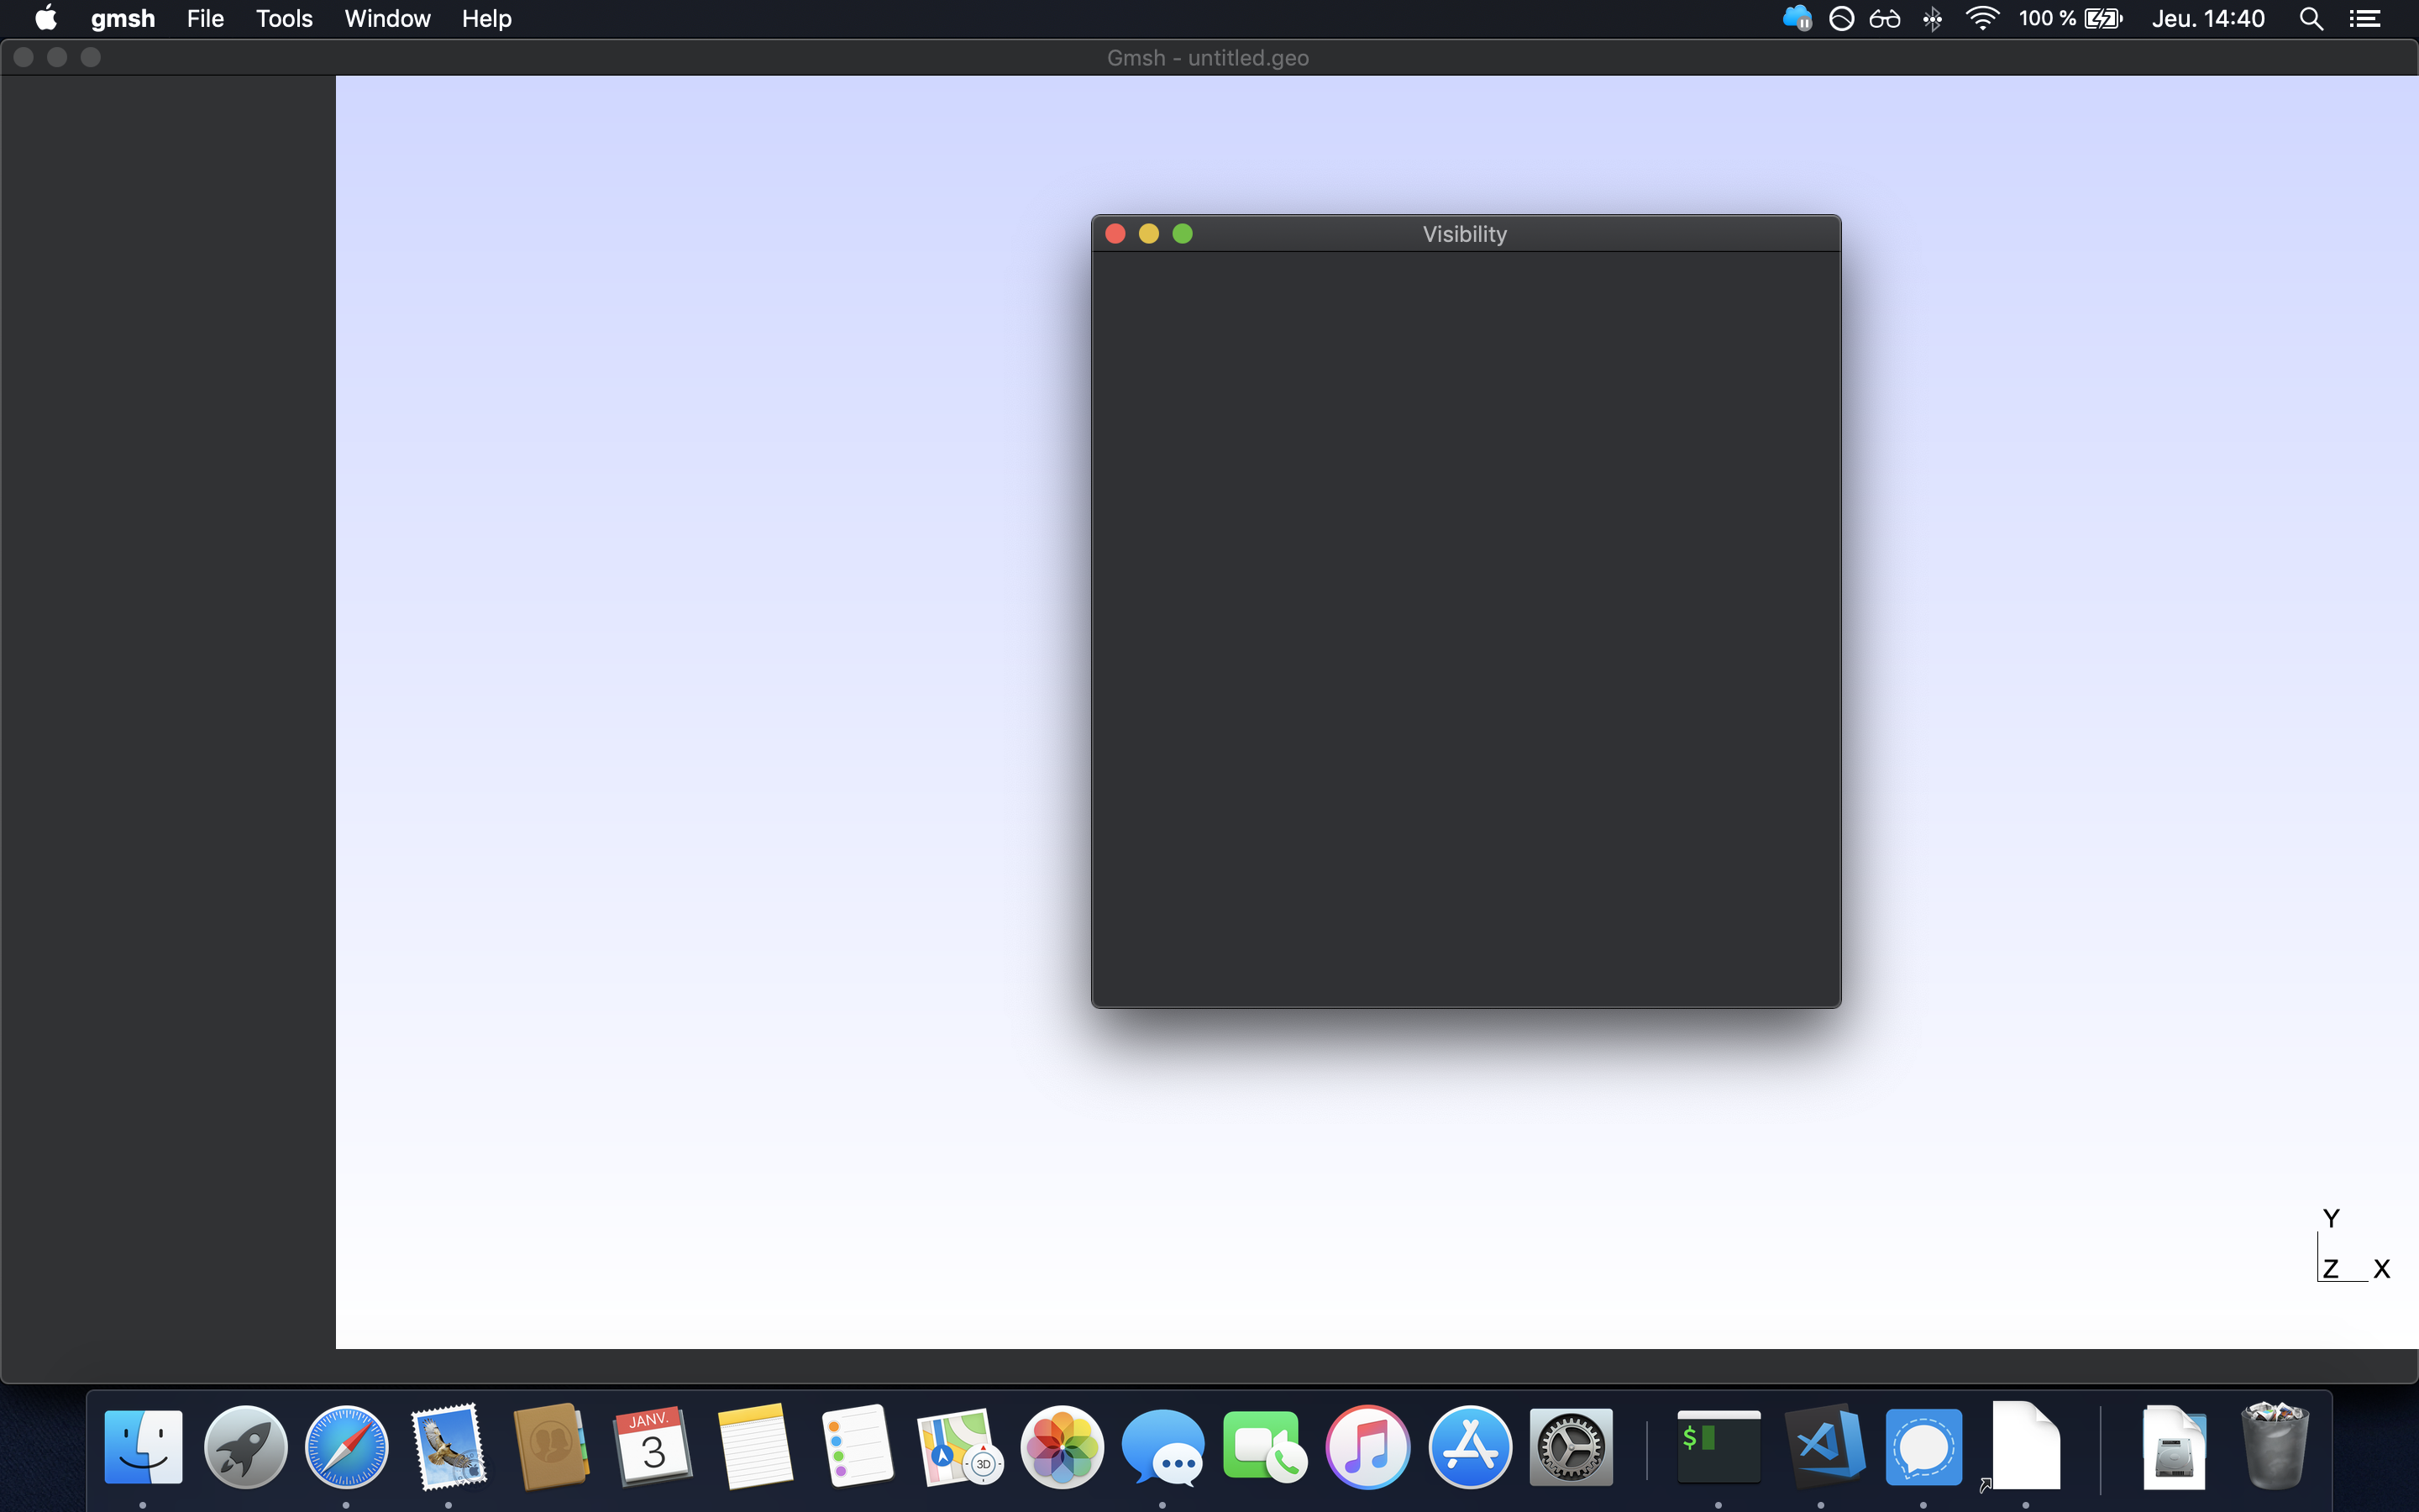Open Finder from the Dock
This screenshot has width=2419, height=1512.
tap(143, 1447)
